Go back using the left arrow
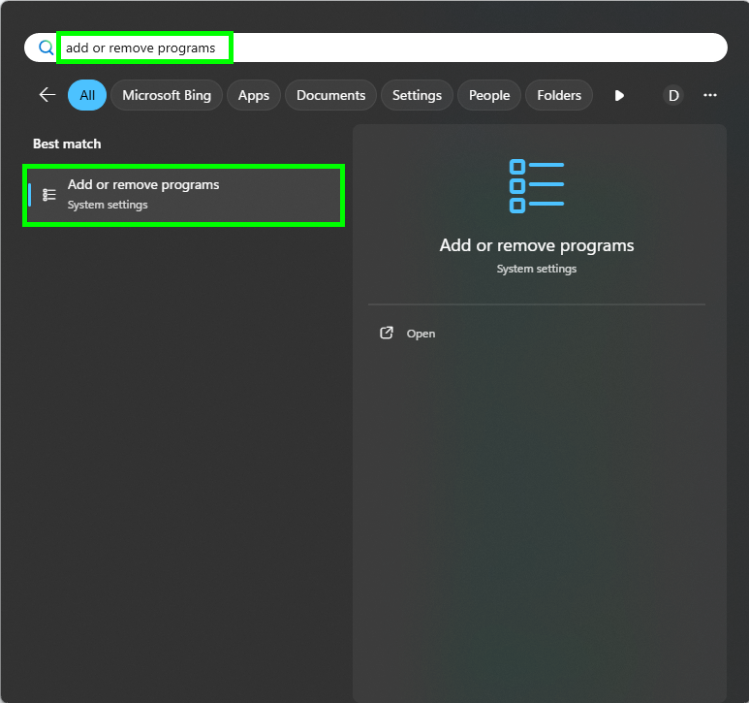Image resolution: width=749 pixels, height=703 pixels. point(47,95)
